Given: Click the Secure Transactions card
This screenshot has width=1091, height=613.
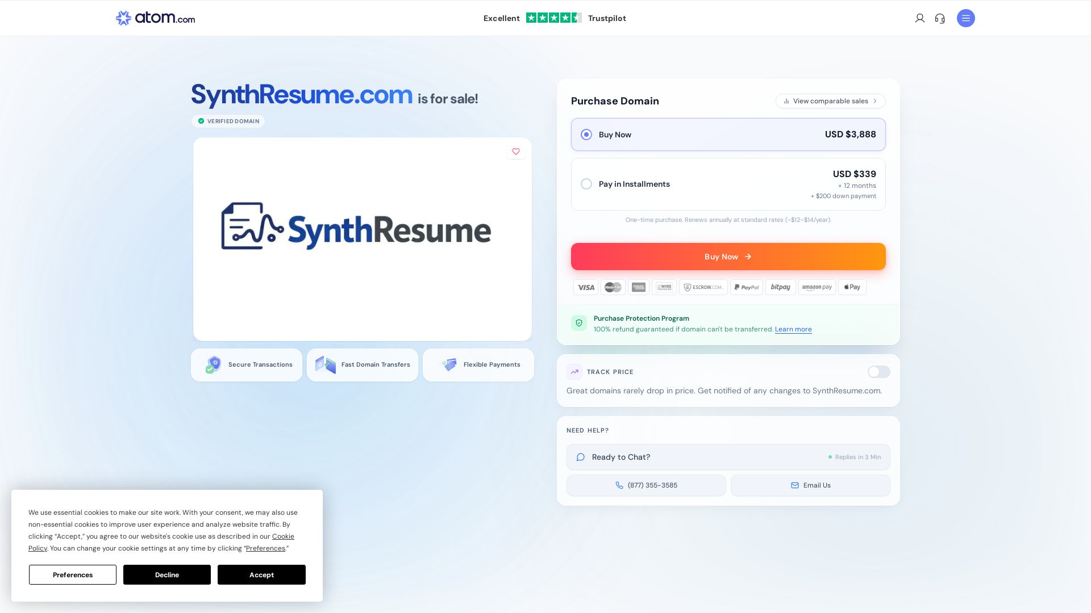Looking at the screenshot, I should coord(247,365).
